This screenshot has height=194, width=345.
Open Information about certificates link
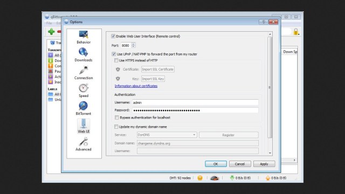[x=136, y=86]
